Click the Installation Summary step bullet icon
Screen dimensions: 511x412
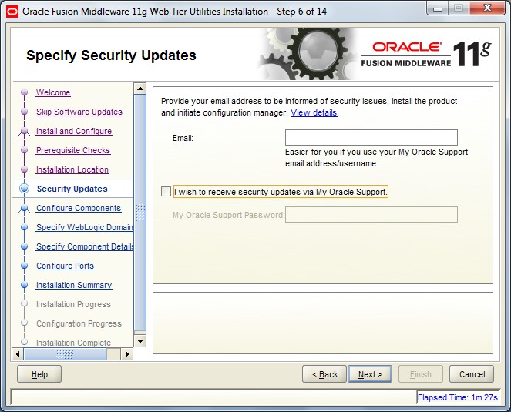pos(24,285)
